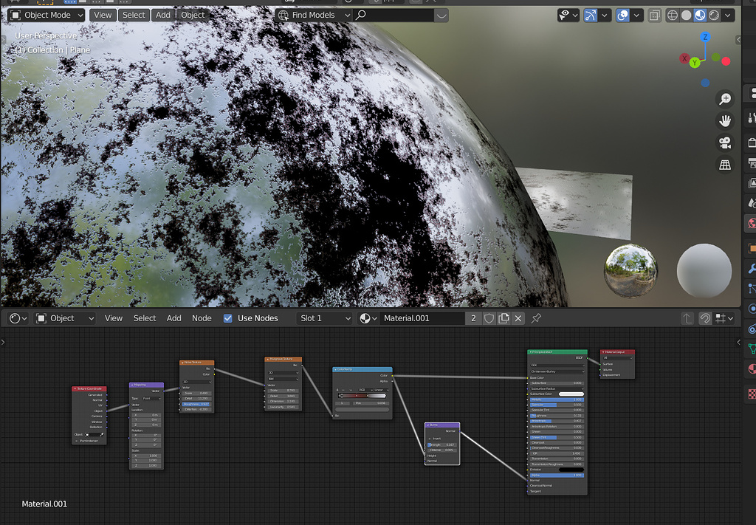Open the Slot 1 material slot dropdown
Viewport: 756px width, 525px height.
(x=325, y=318)
